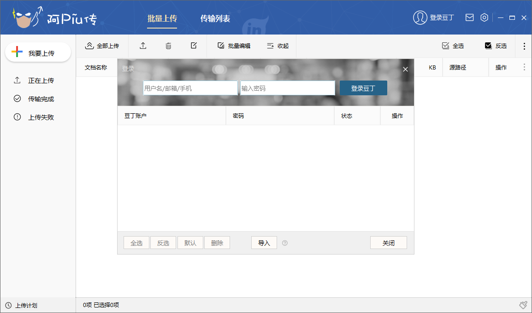Open 批量编辑 batch edit
Screen dimensions: 532x313
[234, 46]
